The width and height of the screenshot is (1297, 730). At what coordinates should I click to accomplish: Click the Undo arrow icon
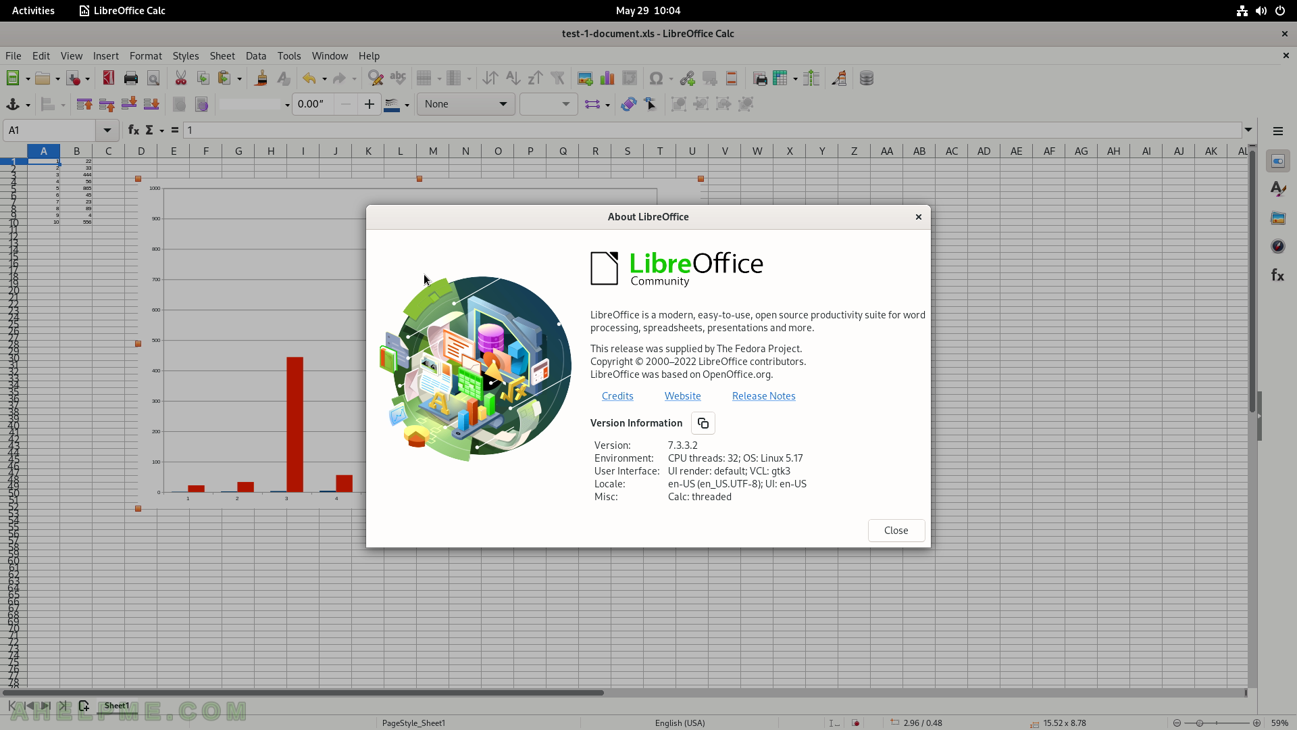click(309, 78)
